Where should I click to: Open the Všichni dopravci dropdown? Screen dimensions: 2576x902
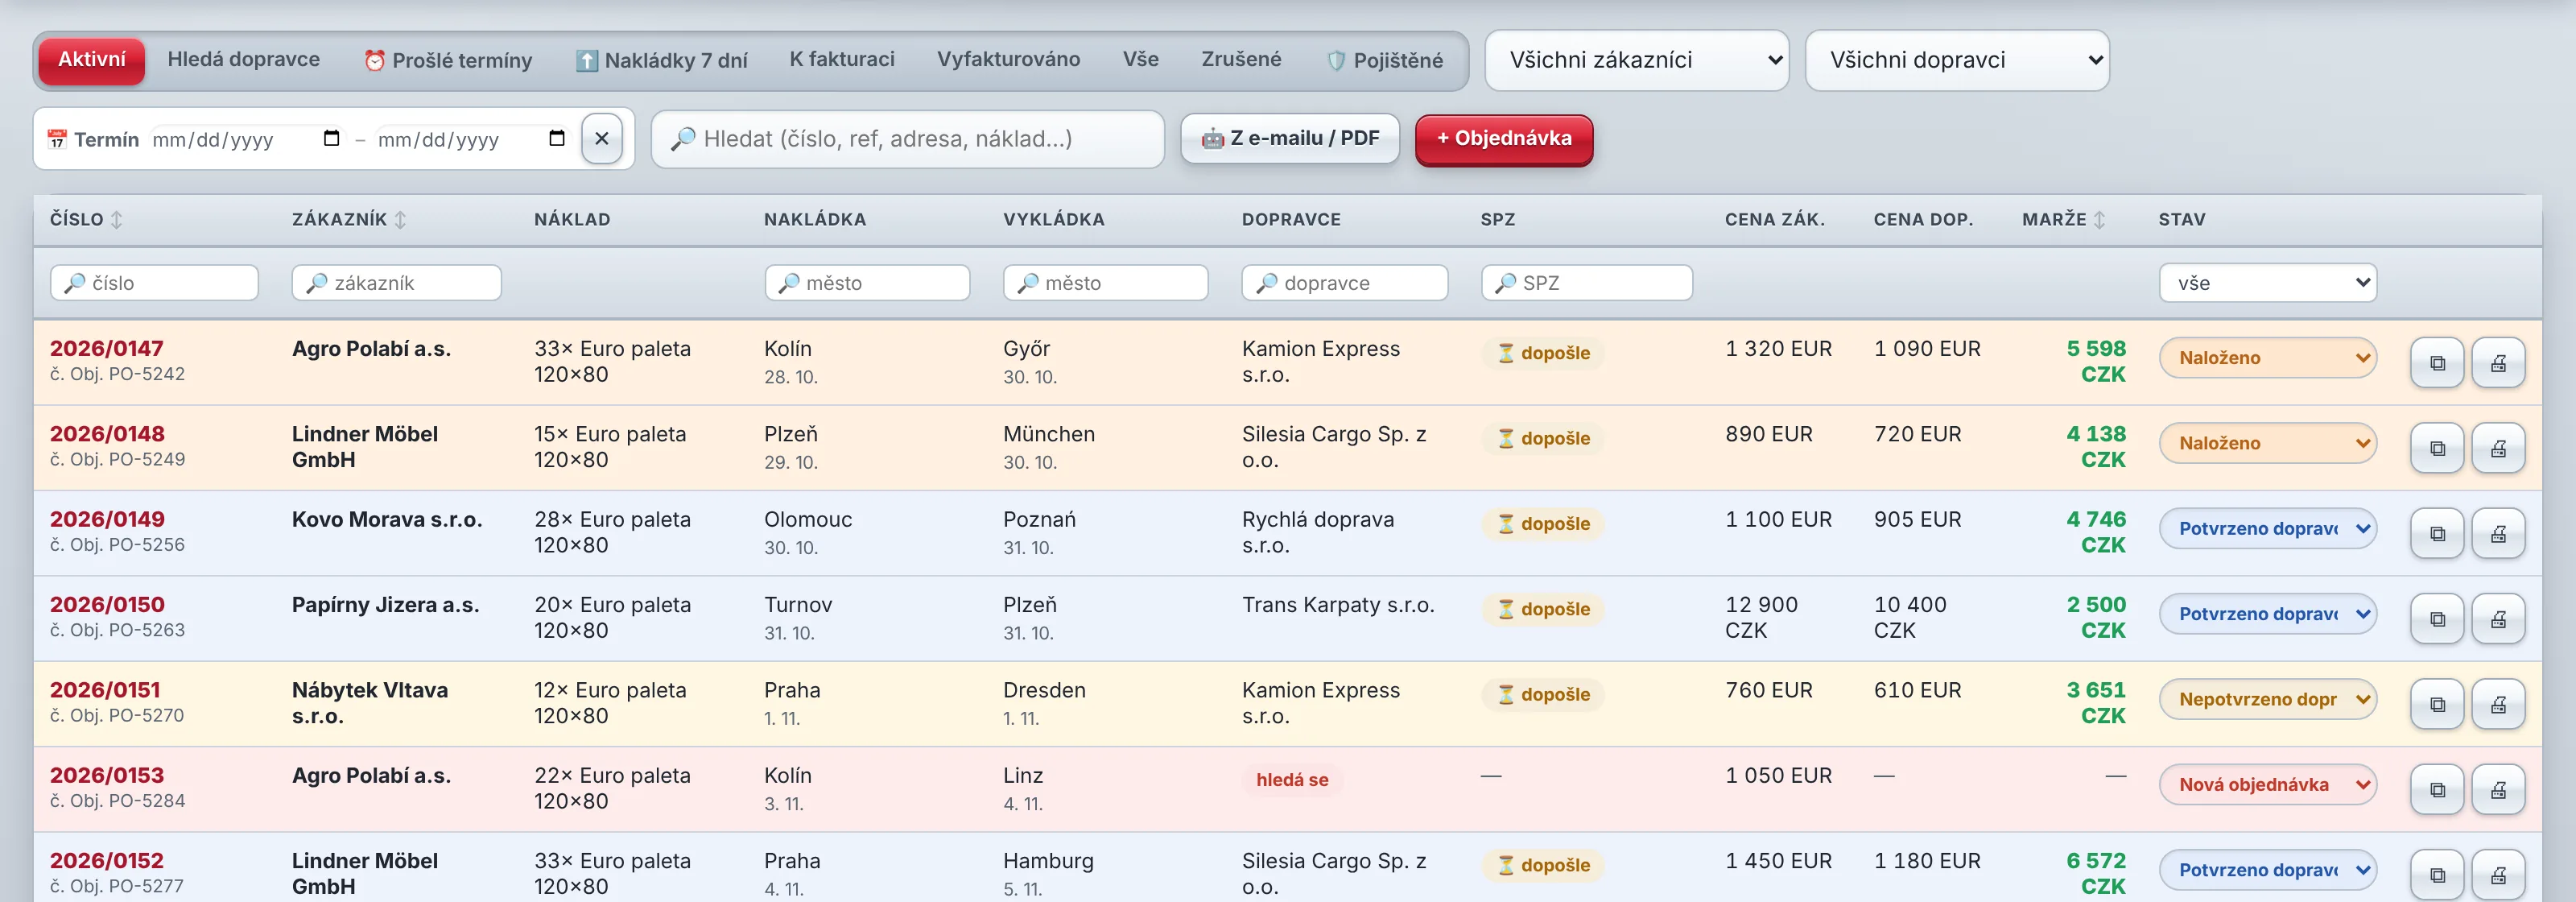click(x=1957, y=60)
